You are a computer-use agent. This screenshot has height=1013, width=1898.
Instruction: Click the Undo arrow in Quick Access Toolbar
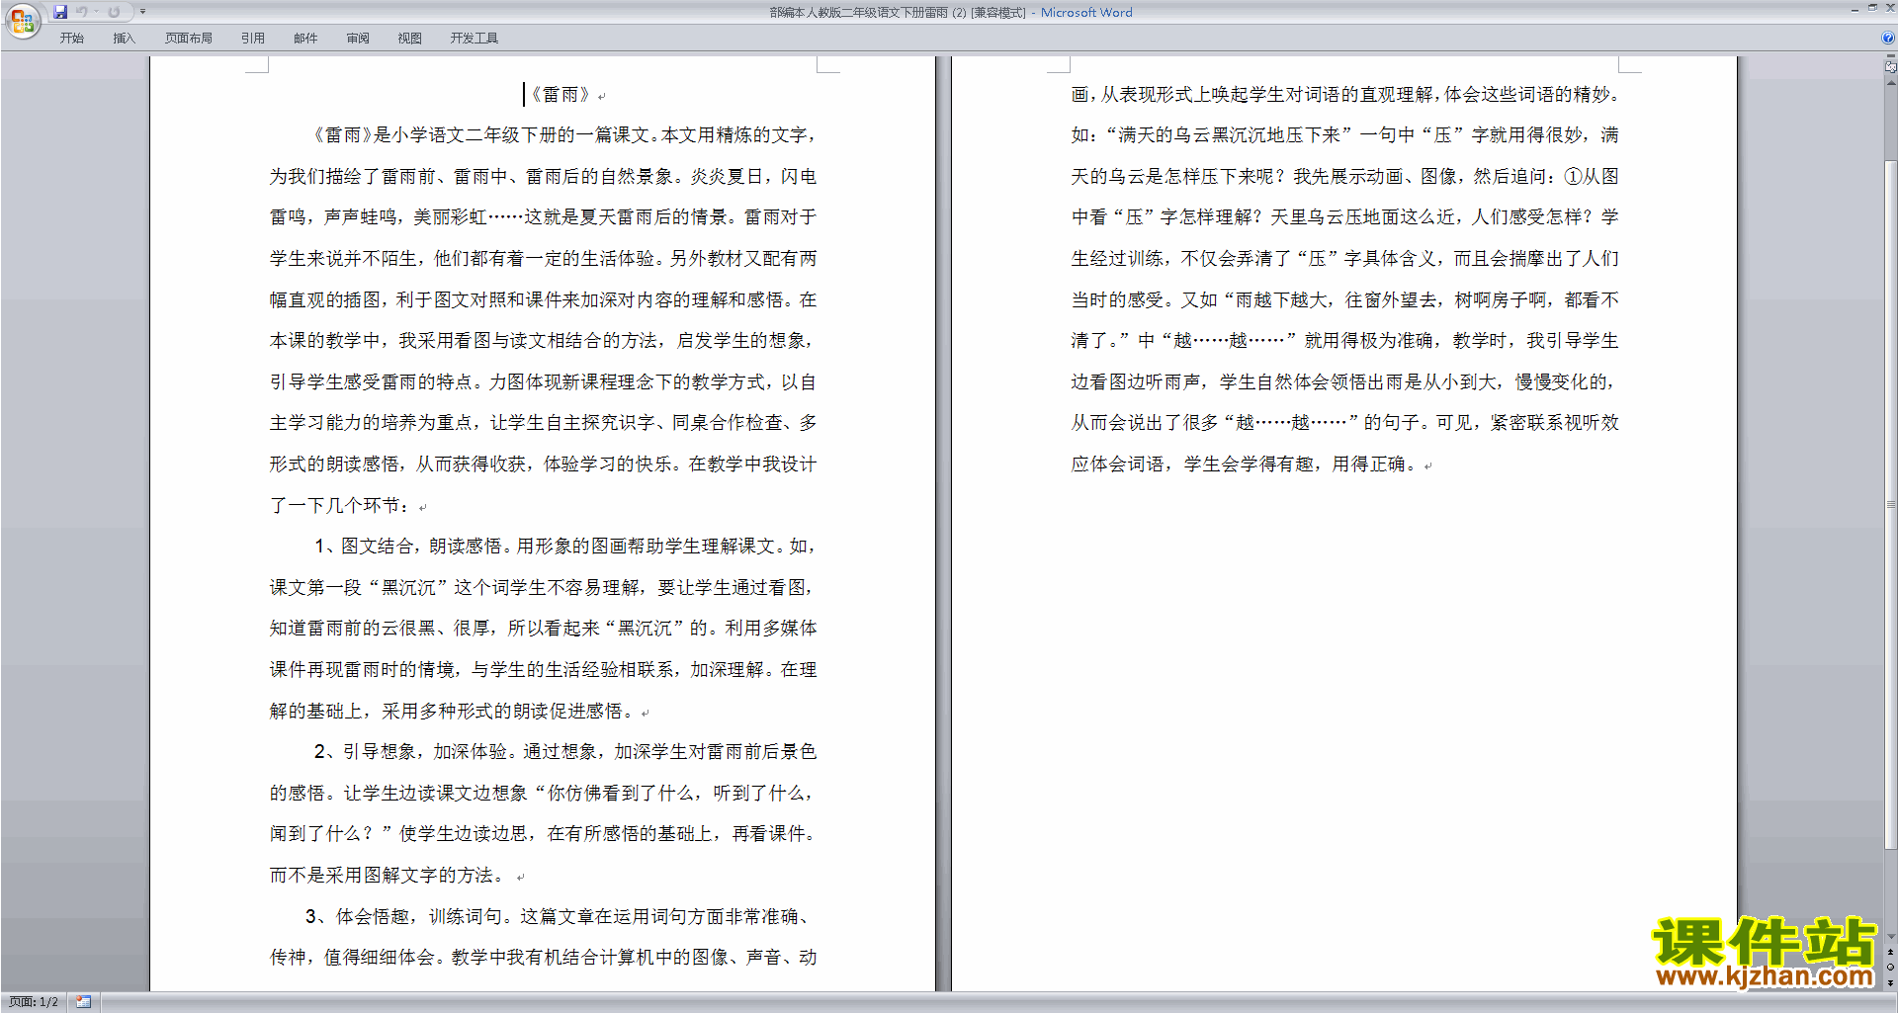82,12
